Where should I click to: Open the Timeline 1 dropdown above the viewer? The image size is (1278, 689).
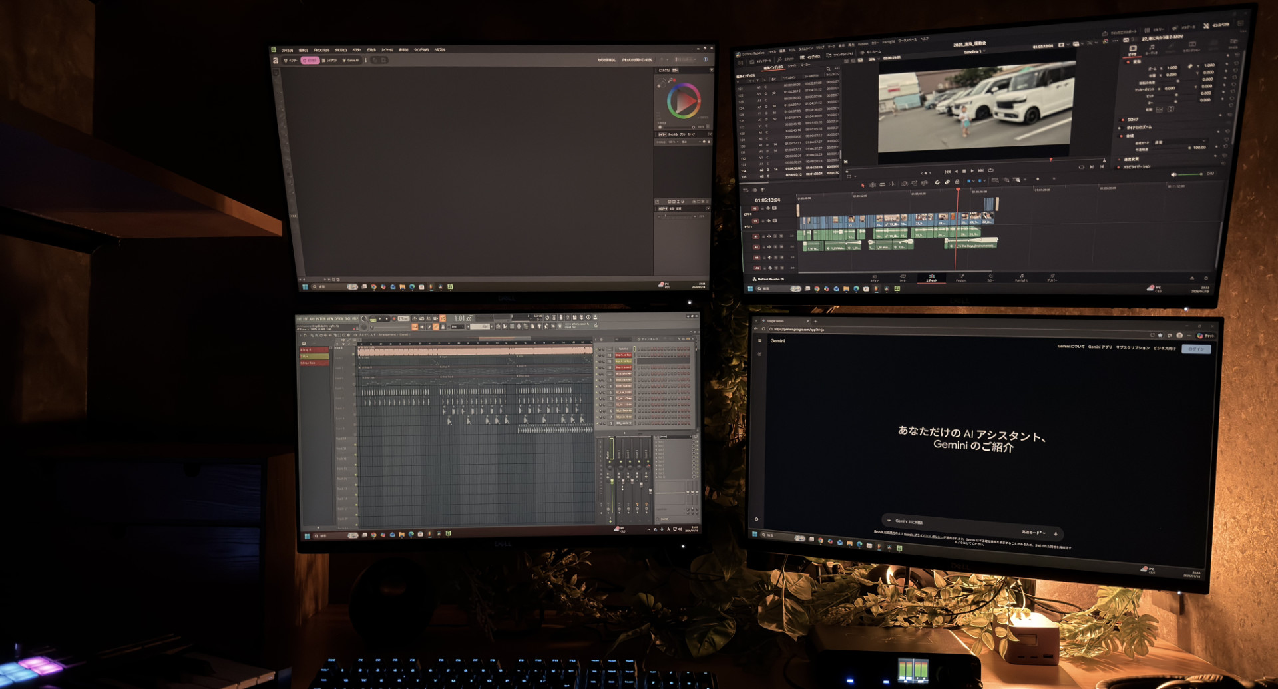click(x=974, y=52)
